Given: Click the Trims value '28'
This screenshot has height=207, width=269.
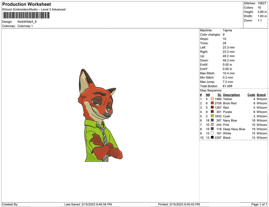Looking at the screenshot, I should click(x=224, y=43).
